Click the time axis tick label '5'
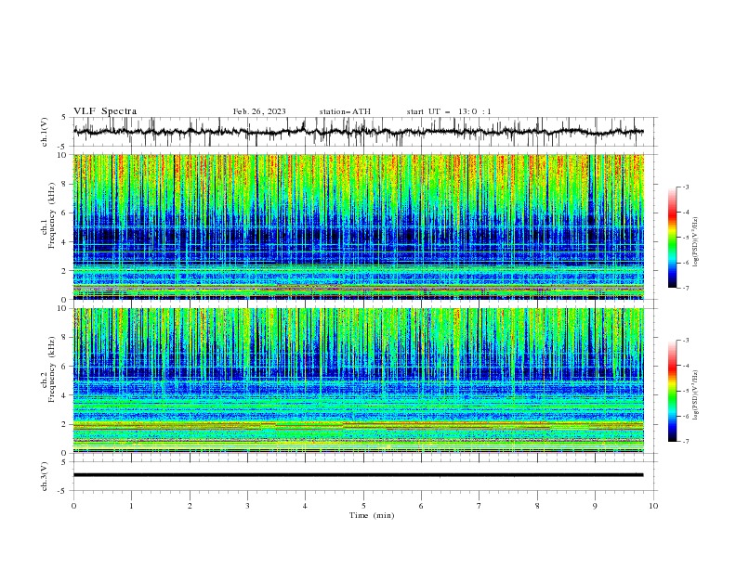 [363, 506]
